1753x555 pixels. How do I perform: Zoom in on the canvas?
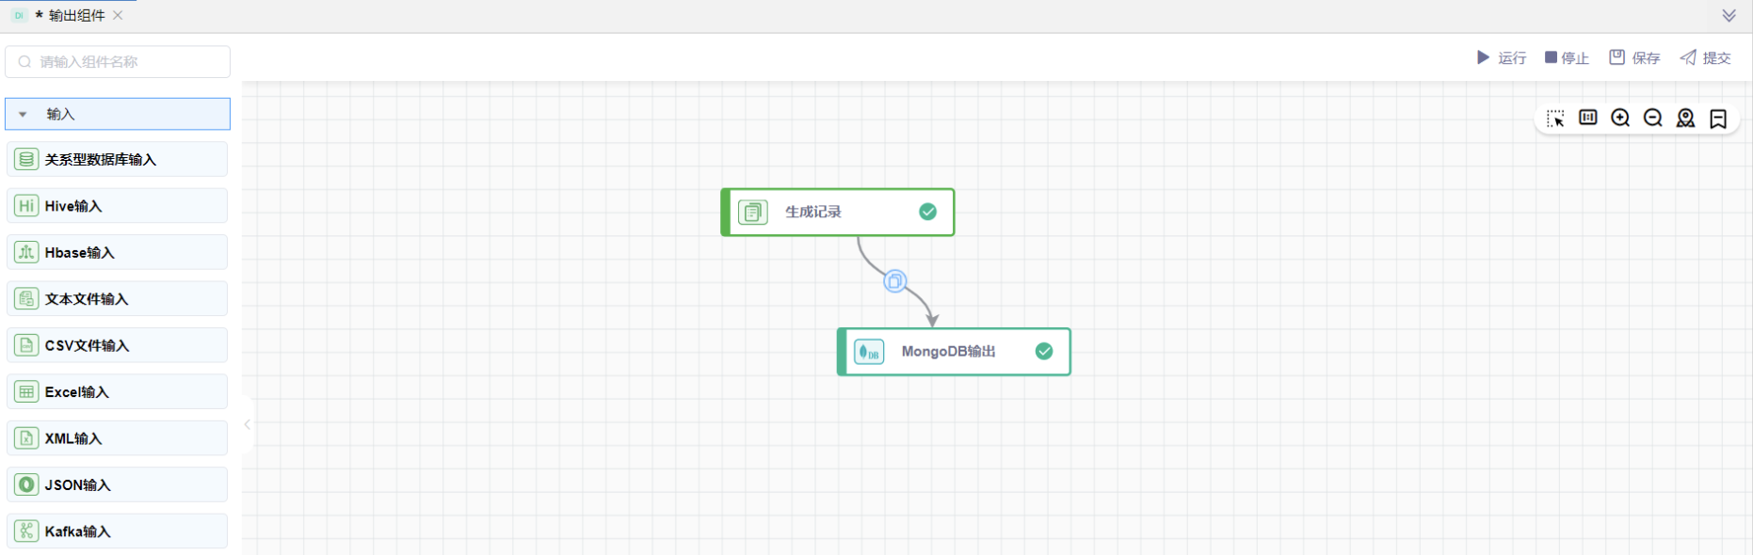point(1620,118)
